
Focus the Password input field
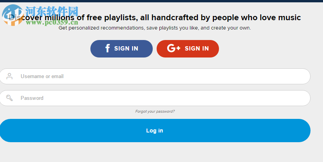[x=164, y=98]
